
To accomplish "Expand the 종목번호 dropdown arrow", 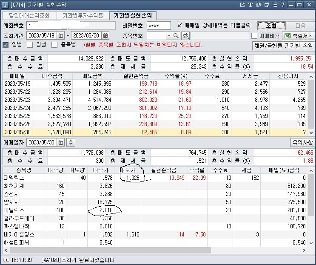I will (169, 36).
